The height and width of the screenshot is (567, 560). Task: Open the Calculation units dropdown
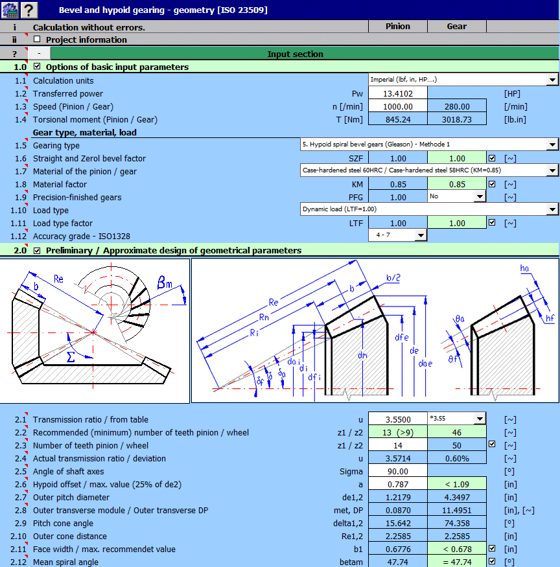point(552,80)
